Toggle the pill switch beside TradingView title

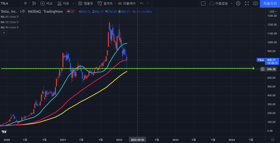[x=71, y=12]
